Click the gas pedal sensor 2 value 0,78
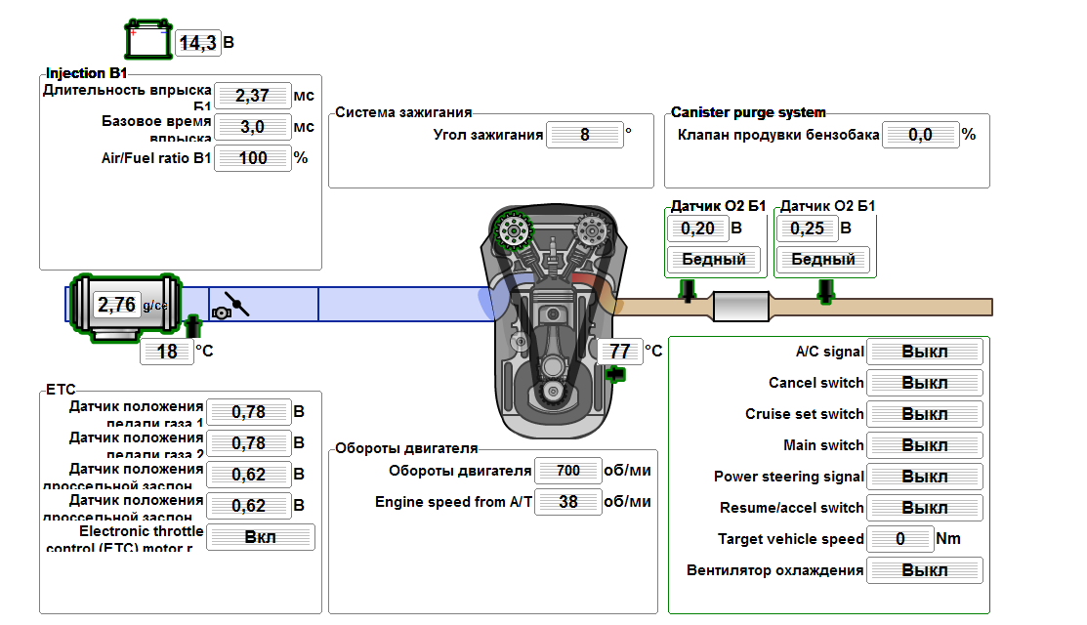 (248, 443)
